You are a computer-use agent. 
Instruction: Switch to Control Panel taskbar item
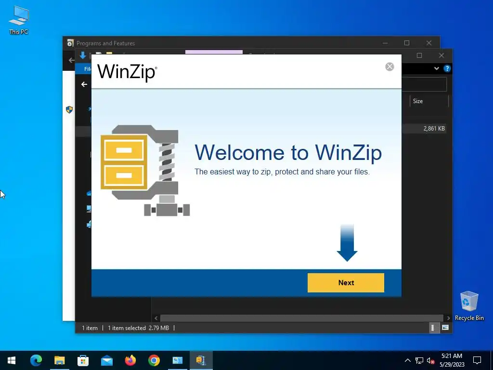pos(177,360)
